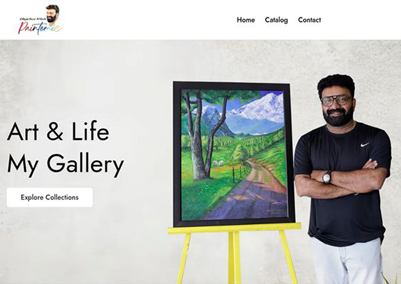The image size is (401, 284).
Task: Open the Home menu item
Action: [245, 20]
